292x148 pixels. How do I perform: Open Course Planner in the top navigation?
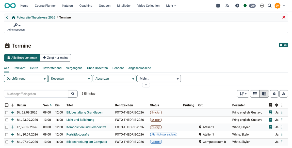(x=45, y=6)
